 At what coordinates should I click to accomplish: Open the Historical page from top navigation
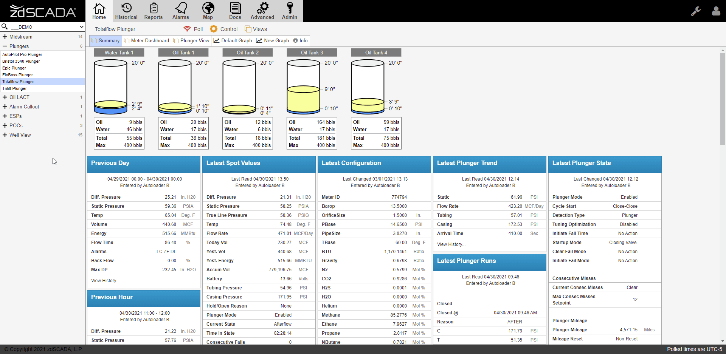click(126, 11)
